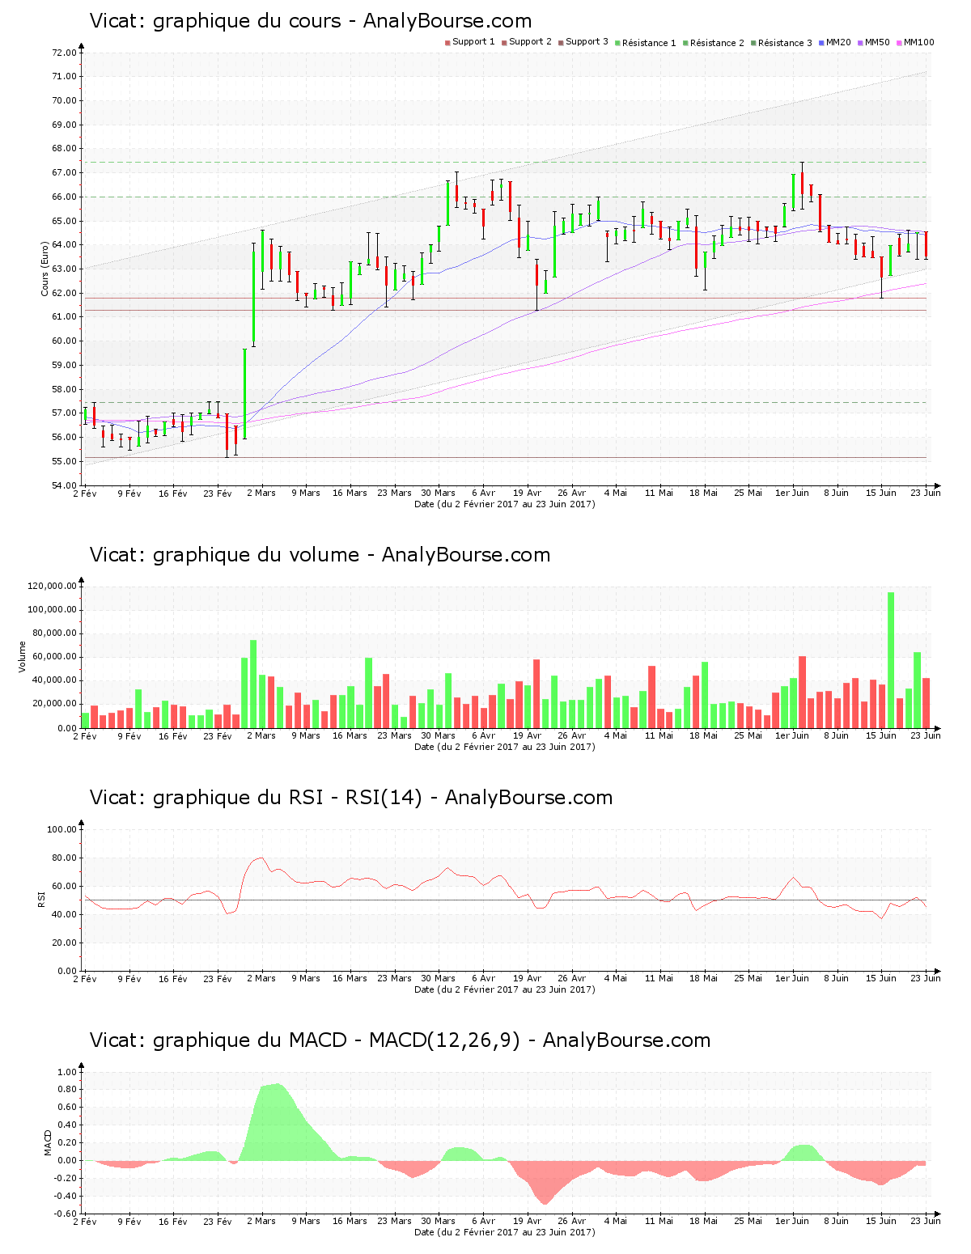Click the 120,000.00 volume axis value
Screen dimensions: 971x1254
(53, 587)
